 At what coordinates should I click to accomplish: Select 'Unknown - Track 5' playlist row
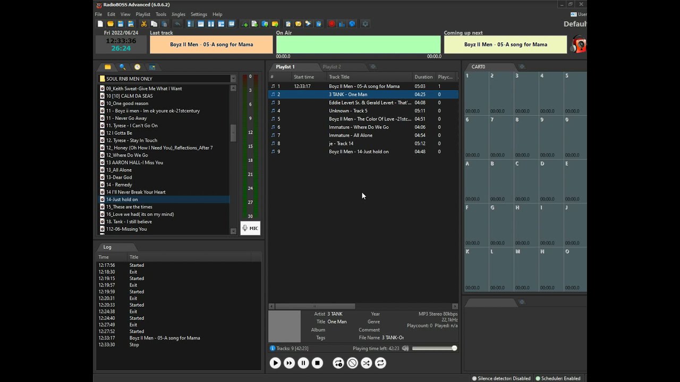click(x=363, y=111)
